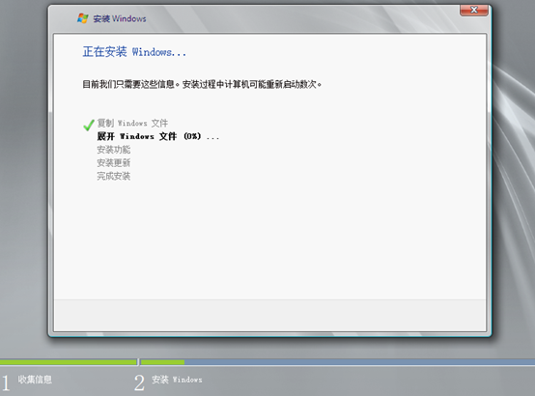Click the 安装更新 pending step

[x=114, y=163]
